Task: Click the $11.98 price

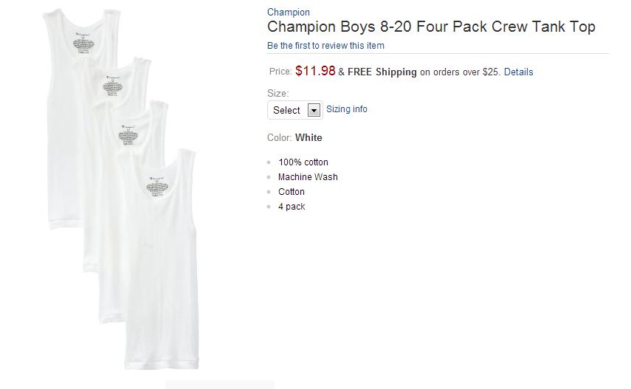Action: [315, 71]
